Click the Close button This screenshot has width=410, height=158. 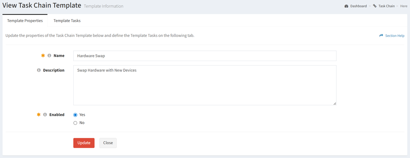[x=108, y=143]
